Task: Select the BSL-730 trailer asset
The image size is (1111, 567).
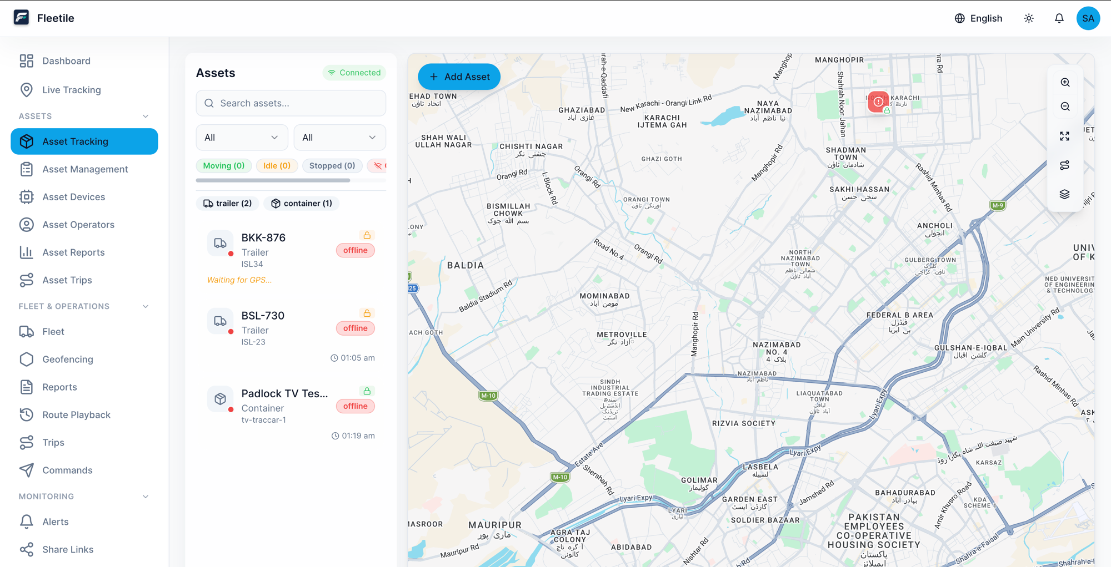Action: pos(291,336)
